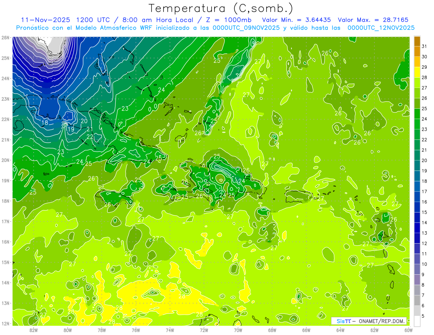Select "Valor Max. = 28.7165" text
The height and width of the screenshot is (335, 434).
coord(373,20)
